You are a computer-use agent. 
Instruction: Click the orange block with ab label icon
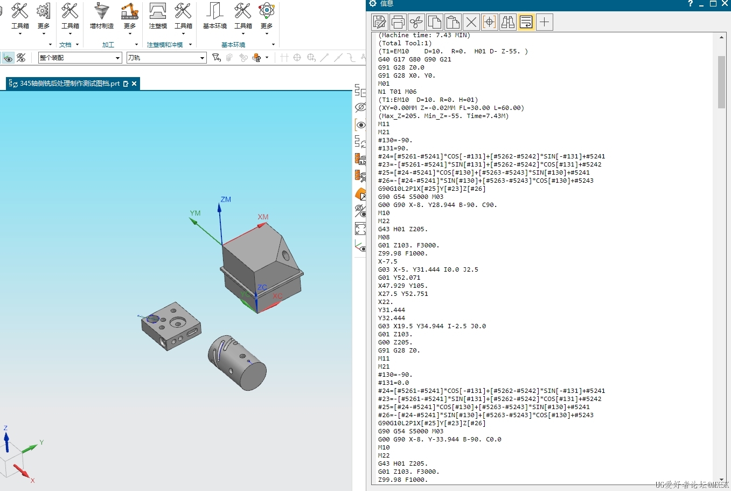[x=360, y=159]
